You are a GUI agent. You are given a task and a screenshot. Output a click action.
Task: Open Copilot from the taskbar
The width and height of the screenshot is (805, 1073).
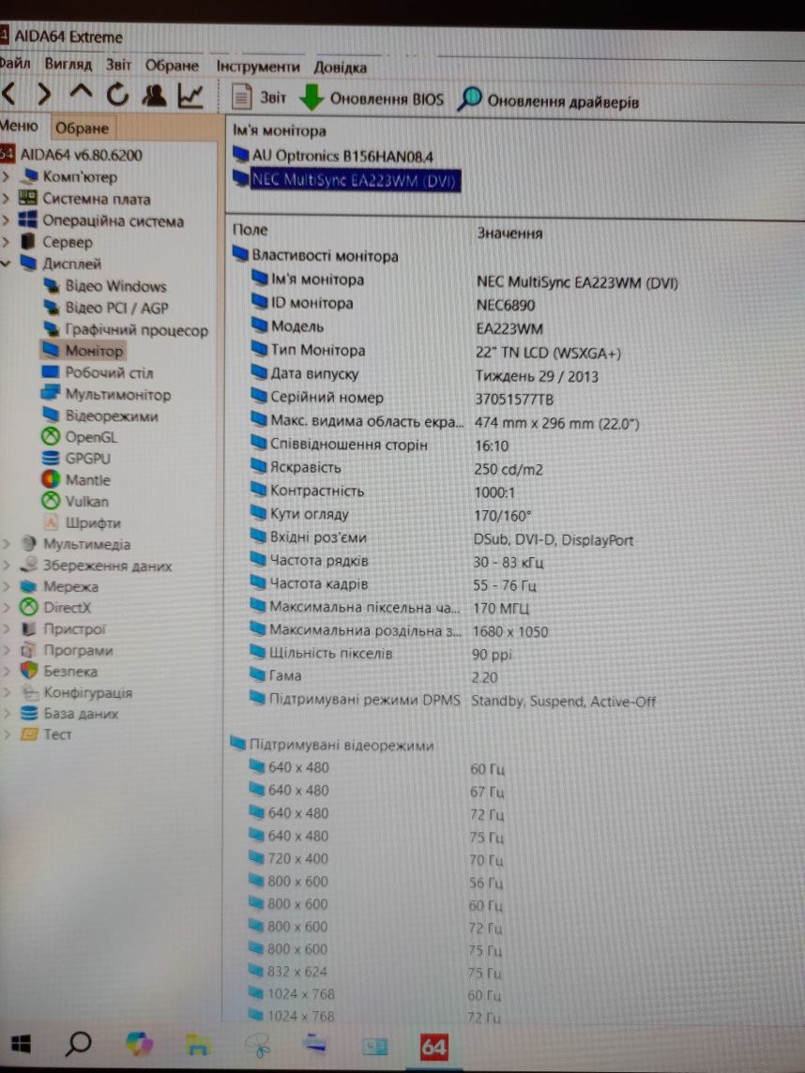[x=140, y=1044]
